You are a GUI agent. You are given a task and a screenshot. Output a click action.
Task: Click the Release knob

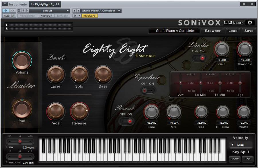[x=79, y=111]
